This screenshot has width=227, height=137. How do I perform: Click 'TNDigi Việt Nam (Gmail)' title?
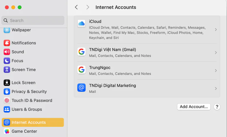tap(112, 50)
